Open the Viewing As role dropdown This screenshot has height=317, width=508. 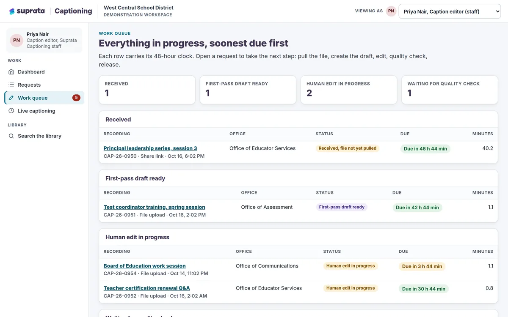pos(450,11)
